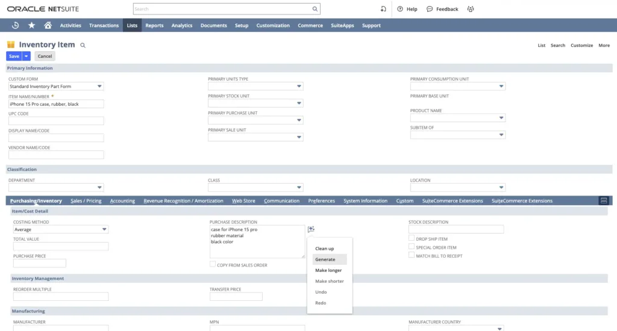This screenshot has width=617, height=331.
Task: Toggle the subtab layout icon at right
Action: (x=604, y=200)
